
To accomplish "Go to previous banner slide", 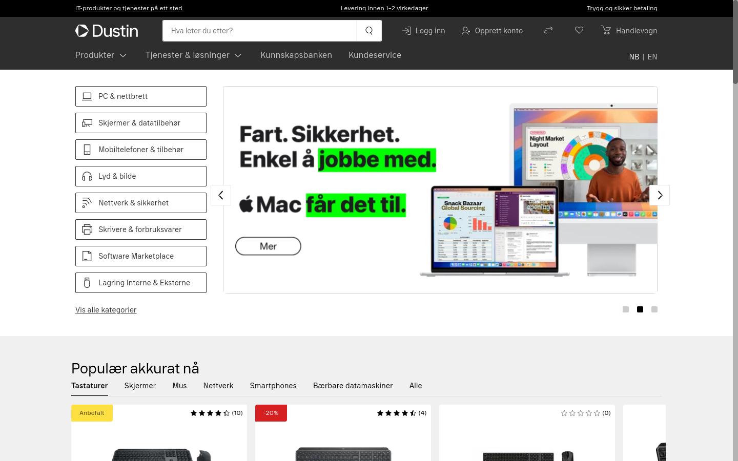I will tap(221, 195).
